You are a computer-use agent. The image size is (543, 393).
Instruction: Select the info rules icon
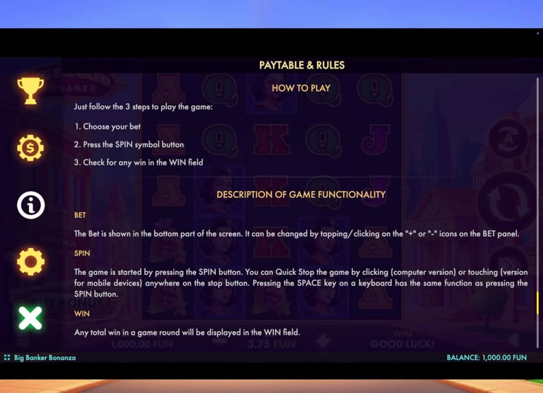tap(31, 205)
